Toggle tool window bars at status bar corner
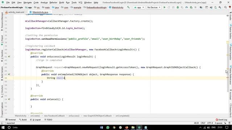Viewport: 232px width, 130px height. (x=2, y=123)
